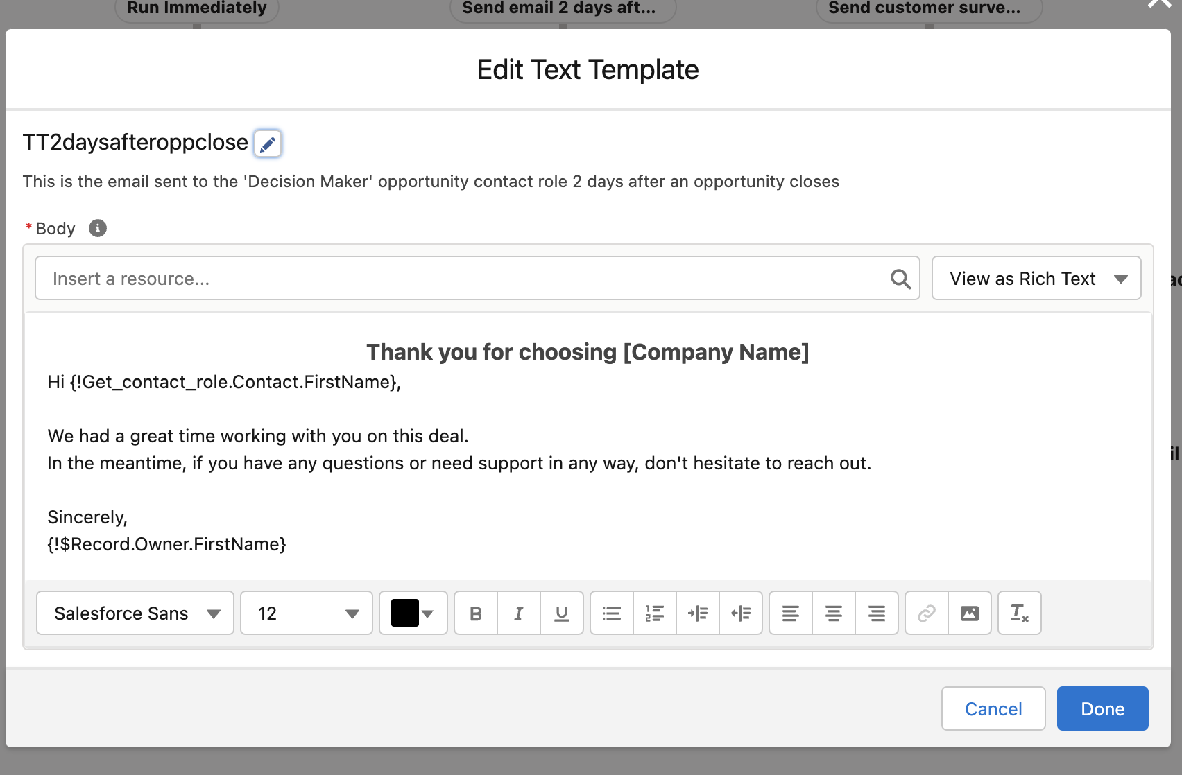Remove formatting from selected text
Viewport: 1182px width, 775px height.
coord(1020,613)
